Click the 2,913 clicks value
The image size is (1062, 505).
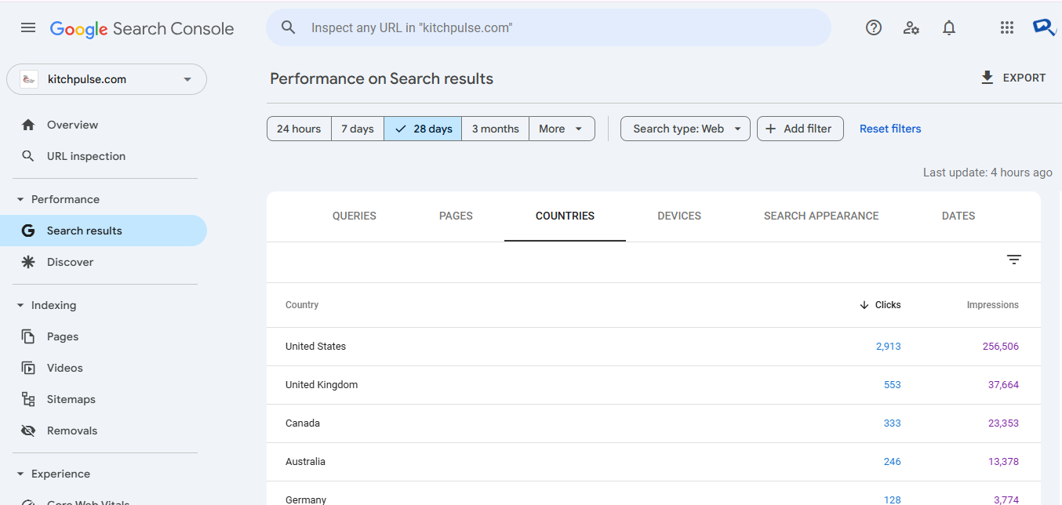[x=888, y=347]
